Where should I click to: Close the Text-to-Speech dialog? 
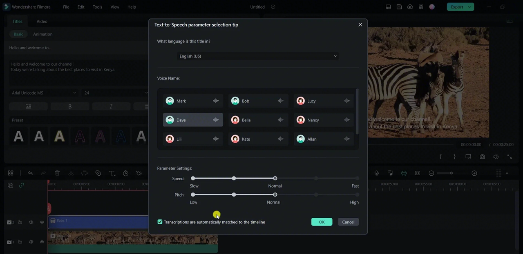point(360,24)
